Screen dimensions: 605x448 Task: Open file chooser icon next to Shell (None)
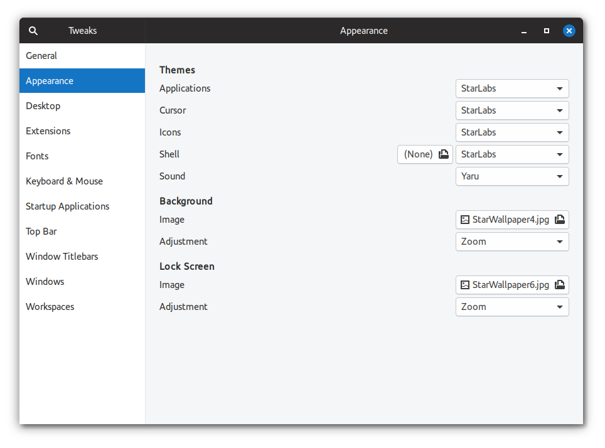point(444,154)
